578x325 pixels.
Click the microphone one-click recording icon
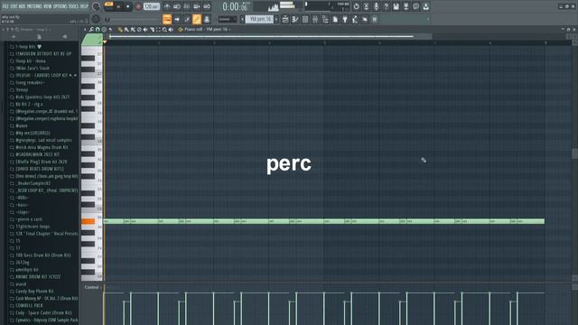pos(376,6)
